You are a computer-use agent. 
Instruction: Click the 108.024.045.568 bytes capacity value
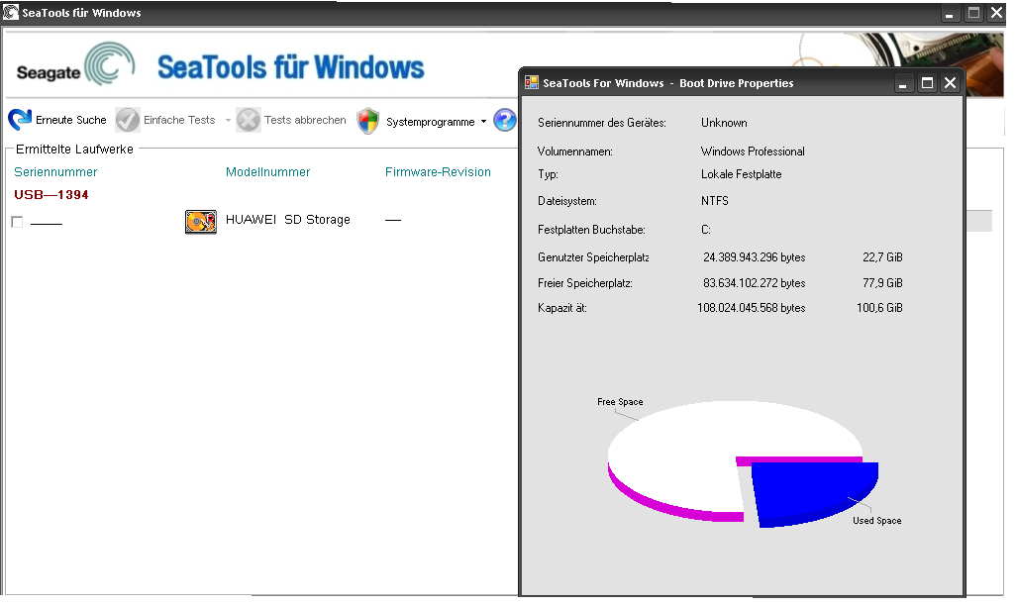click(x=751, y=308)
